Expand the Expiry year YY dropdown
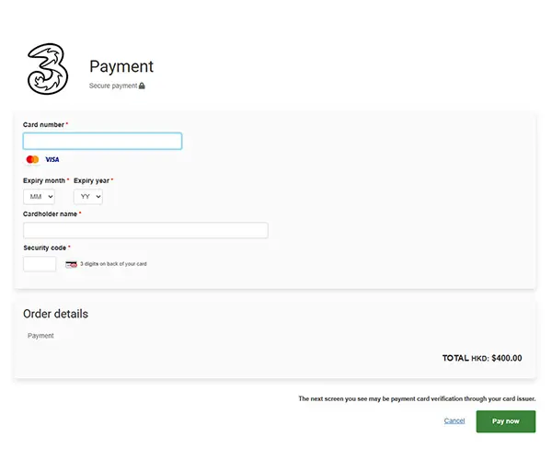Viewport: 552px width, 460px height. pos(88,197)
